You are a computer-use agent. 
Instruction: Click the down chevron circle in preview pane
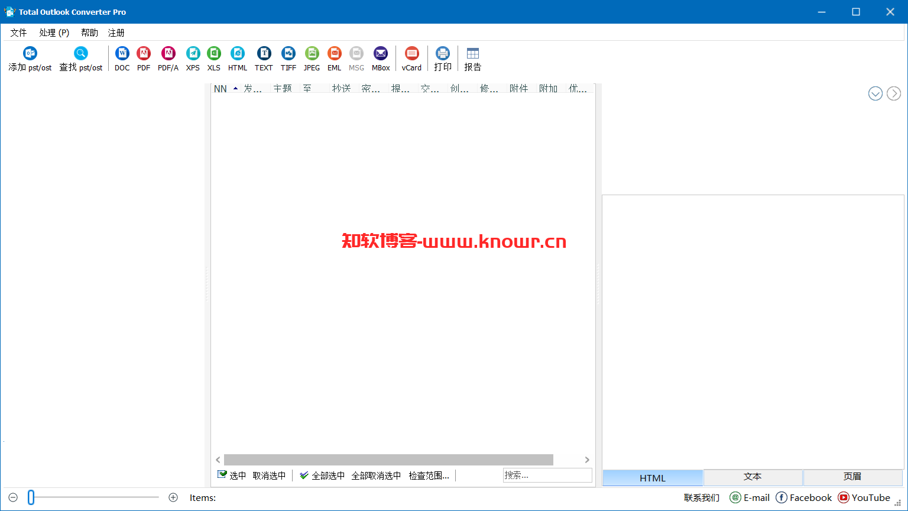(875, 93)
